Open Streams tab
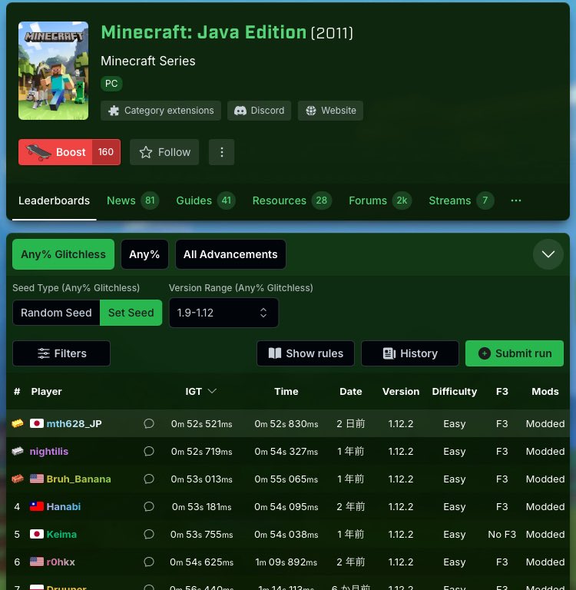 [x=462, y=201]
